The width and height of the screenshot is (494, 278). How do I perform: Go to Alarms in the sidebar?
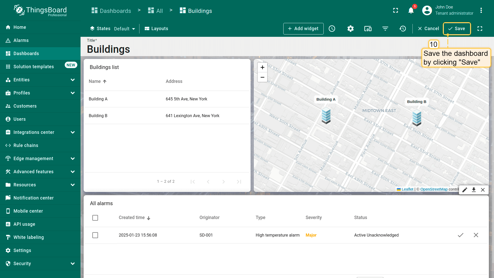click(21, 40)
